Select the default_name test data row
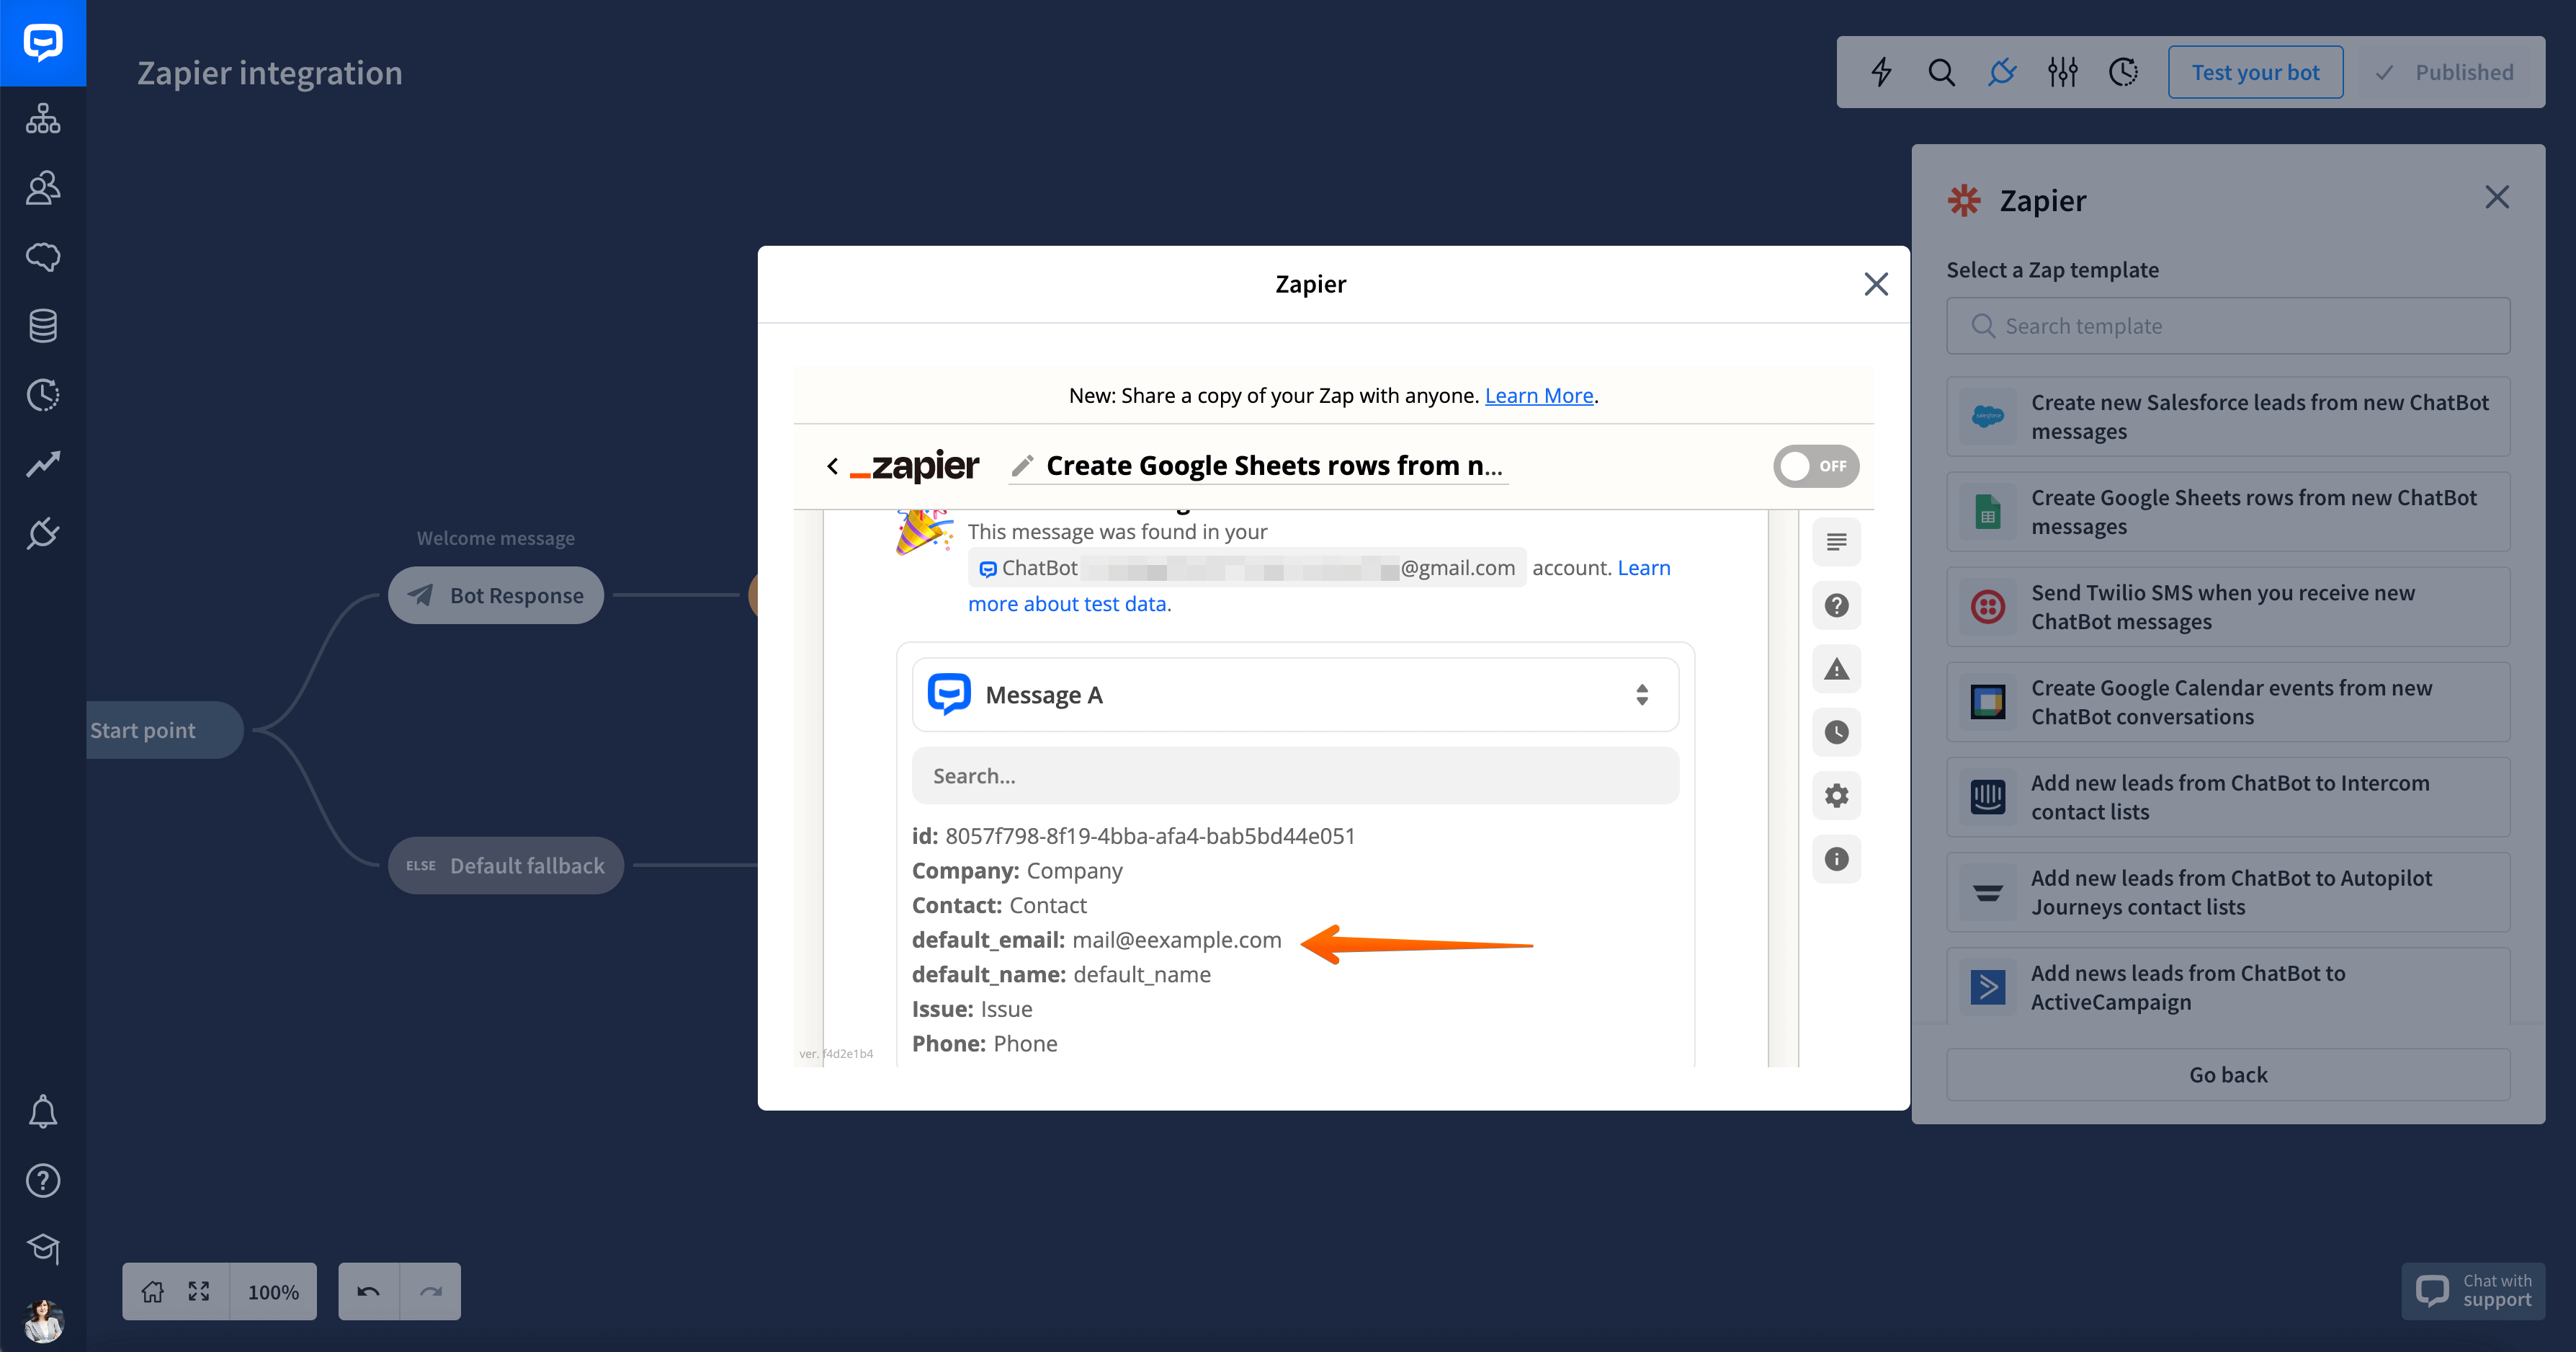Image resolution: width=2576 pixels, height=1352 pixels. coord(1061,974)
